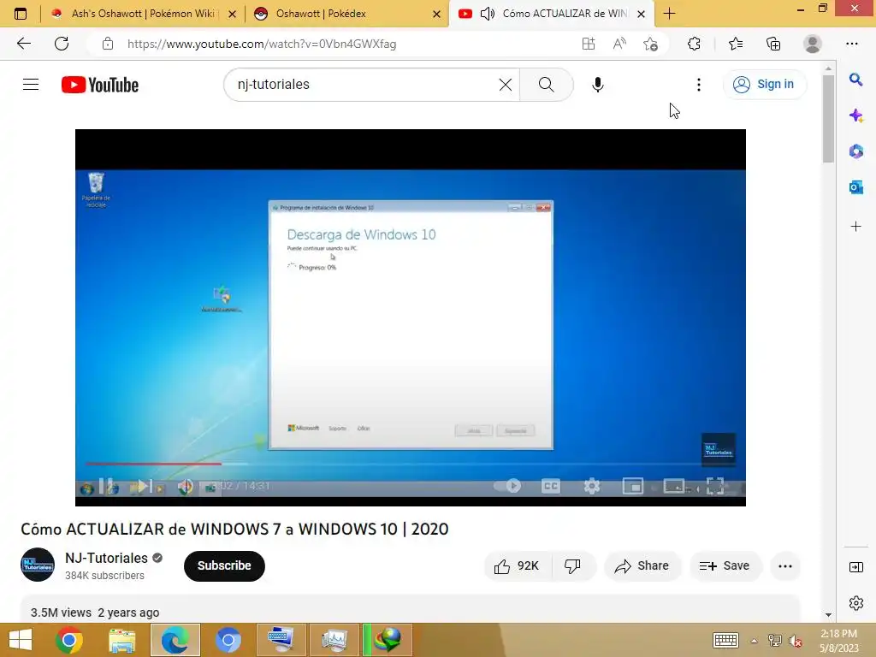This screenshot has width=876, height=657.
Task: Open the Favorites list
Action: pyautogui.click(x=736, y=44)
